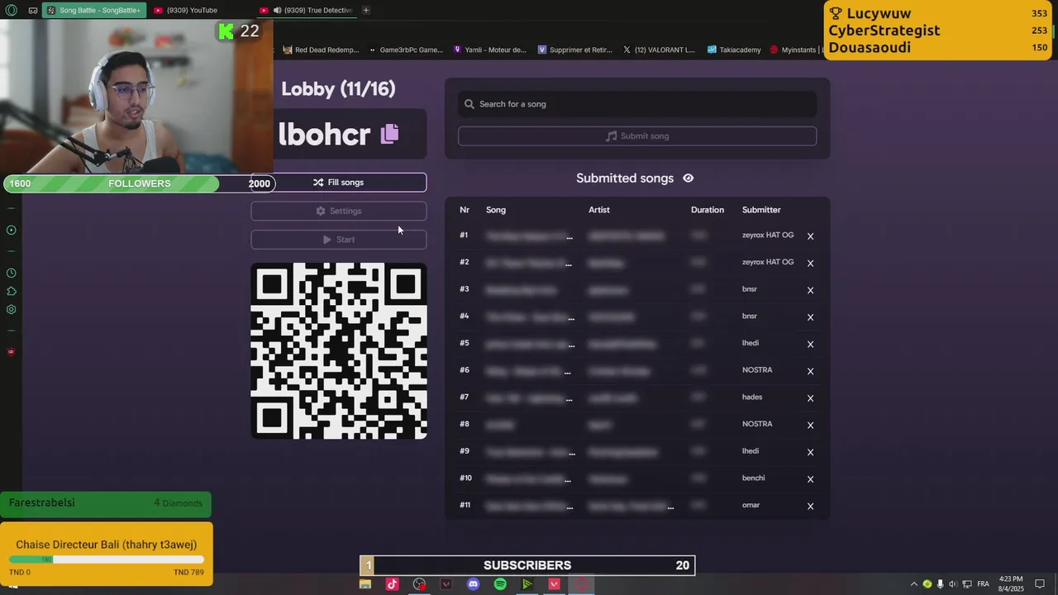Open the sidebar player icon

11,230
